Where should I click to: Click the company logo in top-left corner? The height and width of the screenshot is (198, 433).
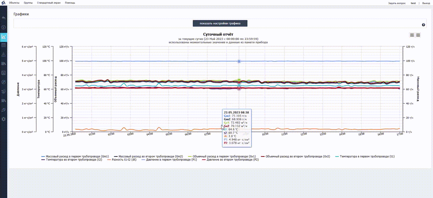tap(3, 3)
